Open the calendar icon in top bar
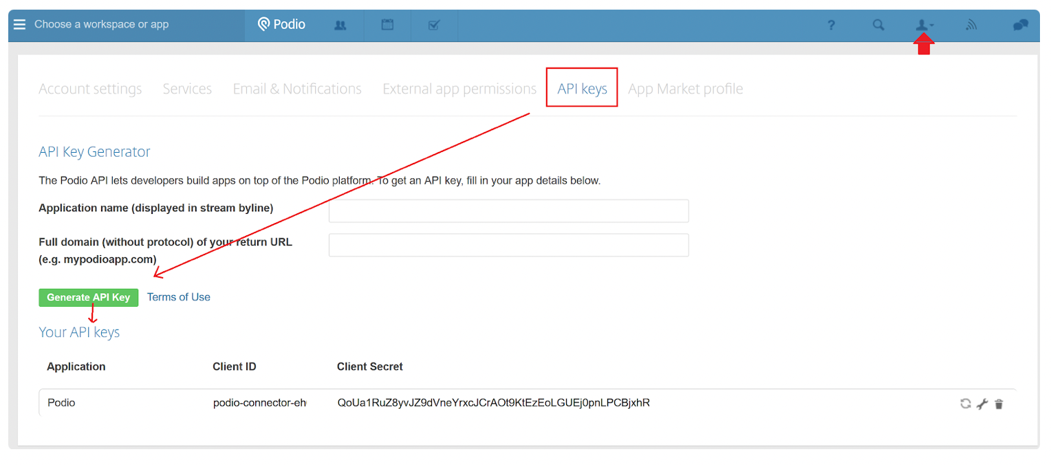This screenshot has width=1051, height=465. 388,25
